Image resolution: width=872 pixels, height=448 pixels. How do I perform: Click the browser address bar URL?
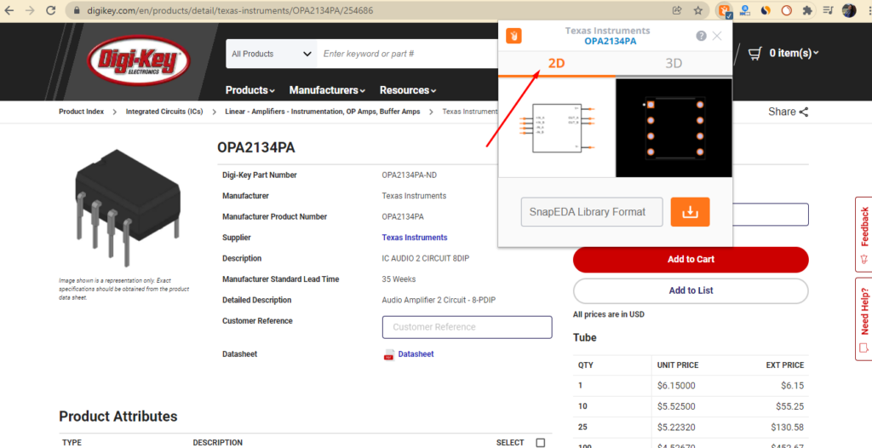(x=230, y=10)
